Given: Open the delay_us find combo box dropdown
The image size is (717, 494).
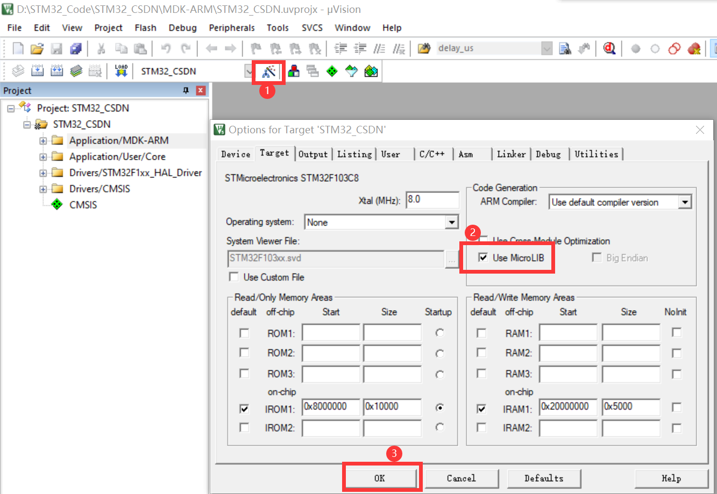Looking at the screenshot, I should coord(547,48).
